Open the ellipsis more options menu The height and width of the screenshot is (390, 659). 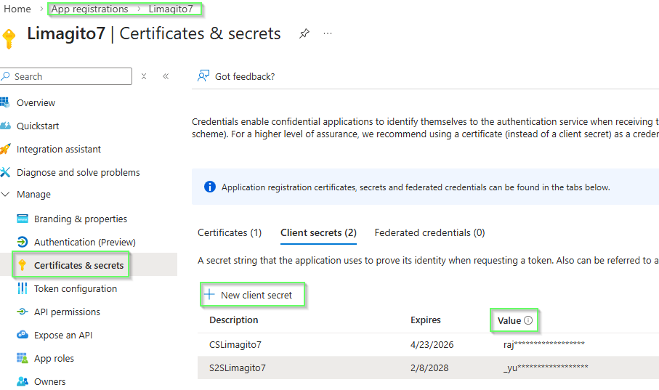point(328,33)
